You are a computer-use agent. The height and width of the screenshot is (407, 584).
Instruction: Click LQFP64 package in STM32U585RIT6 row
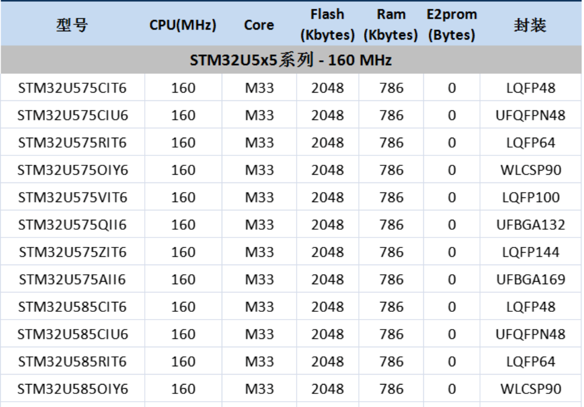tap(530, 362)
